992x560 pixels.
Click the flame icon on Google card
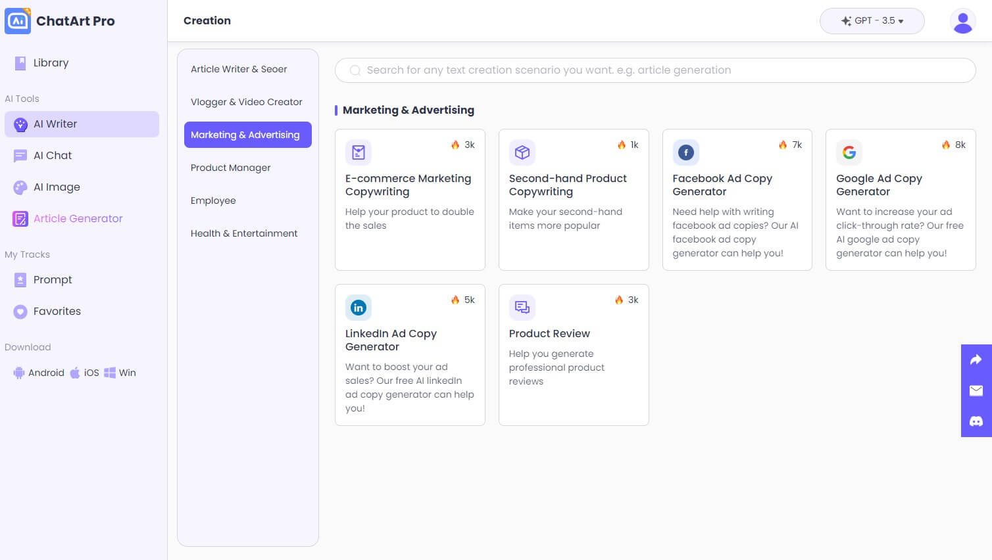[x=946, y=145]
